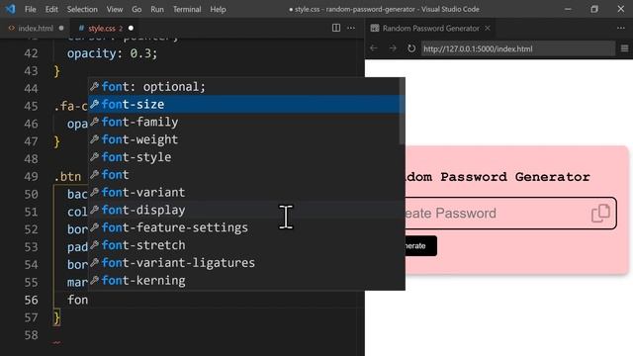Reload the browser preview page
Viewport: 633px width, 356px height.
tap(411, 48)
